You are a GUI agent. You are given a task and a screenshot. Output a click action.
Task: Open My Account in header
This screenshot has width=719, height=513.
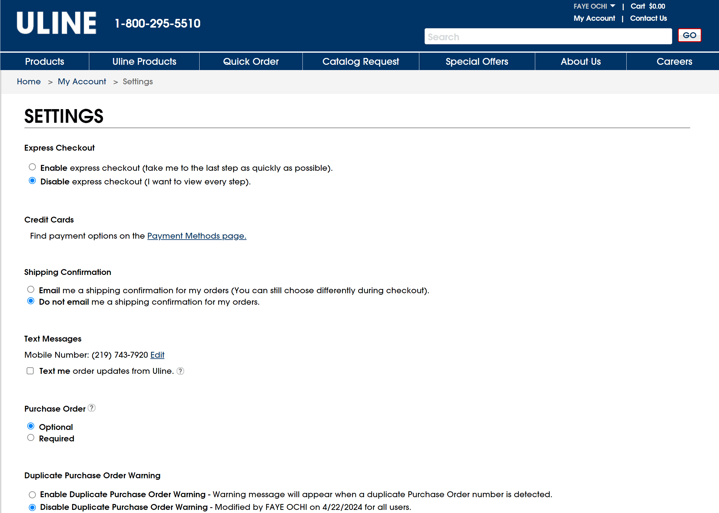click(594, 18)
